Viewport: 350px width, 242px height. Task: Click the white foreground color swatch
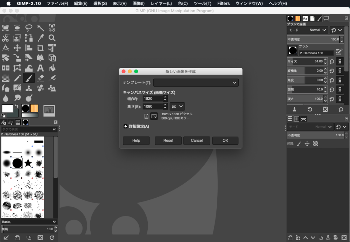coord(7,109)
